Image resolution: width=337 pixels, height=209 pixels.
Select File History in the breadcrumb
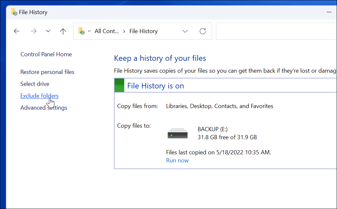click(143, 31)
